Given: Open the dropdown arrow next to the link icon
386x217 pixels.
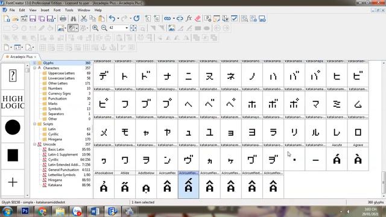Looking at the screenshot, I should 174,19.
